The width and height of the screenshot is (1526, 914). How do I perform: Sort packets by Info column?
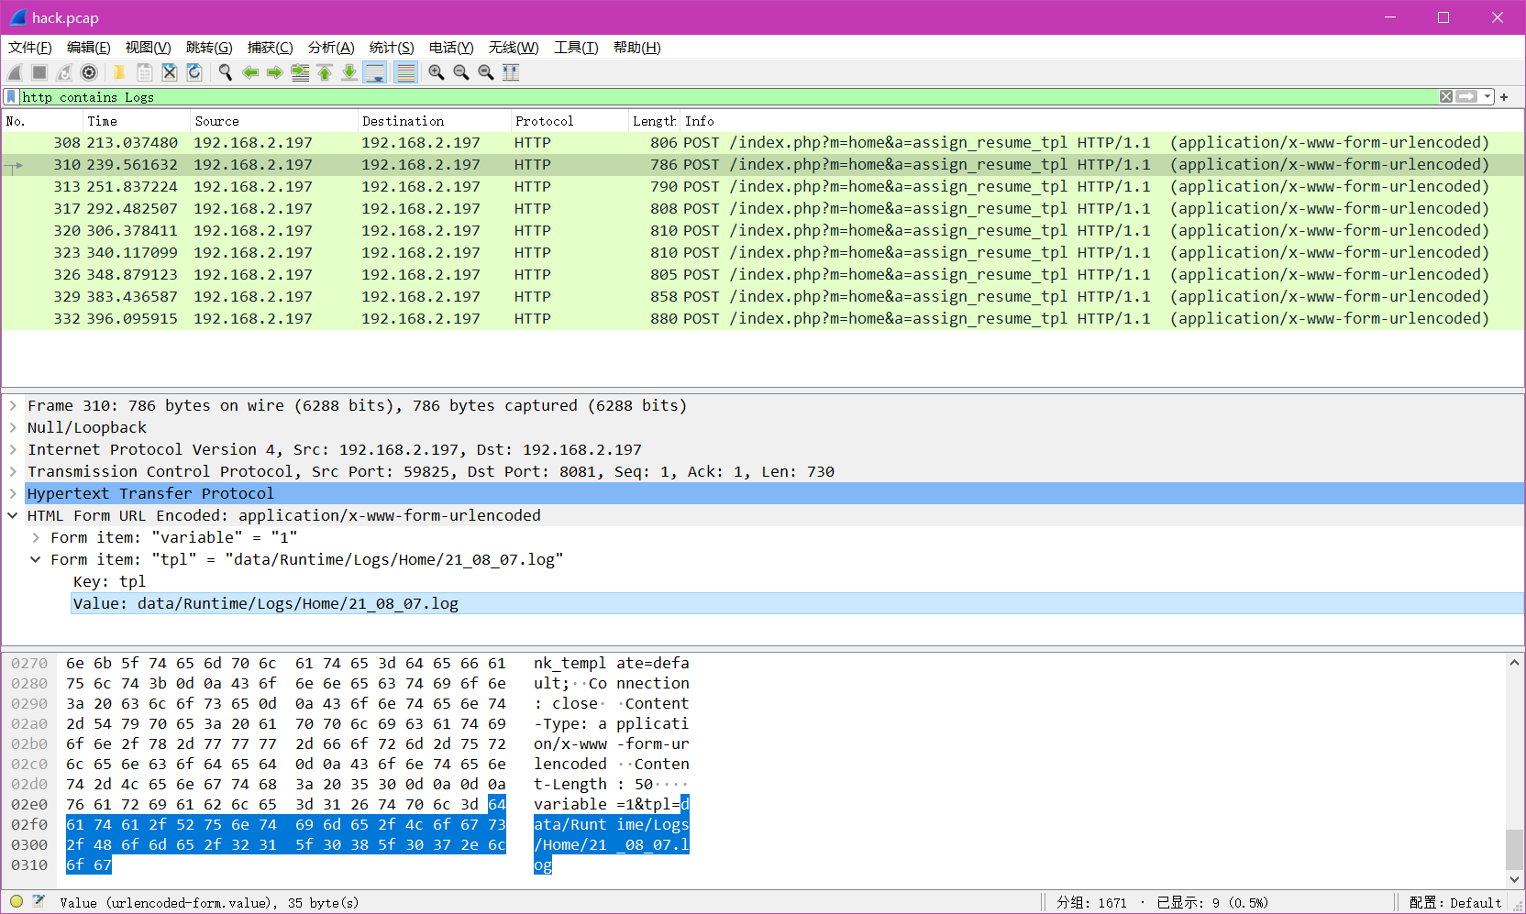click(x=1102, y=121)
